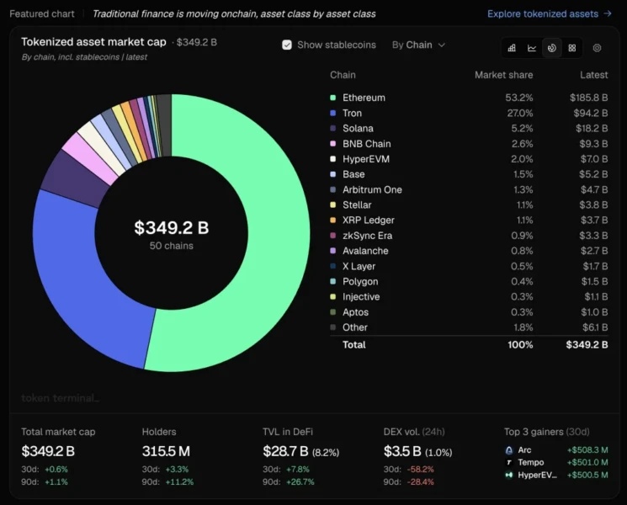The height and width of the screenshot is (505, 627).
Task: Click the Latest column header
Action: click(x=594, y=75)
